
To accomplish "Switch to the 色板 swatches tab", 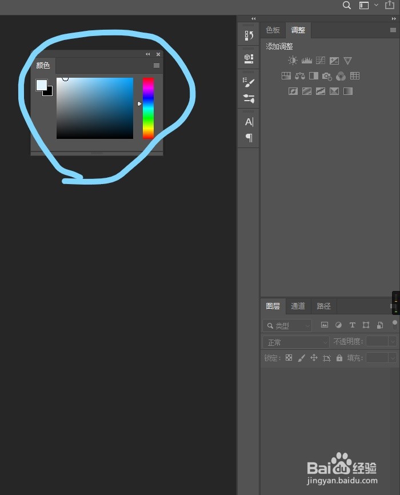I will 273,30.
